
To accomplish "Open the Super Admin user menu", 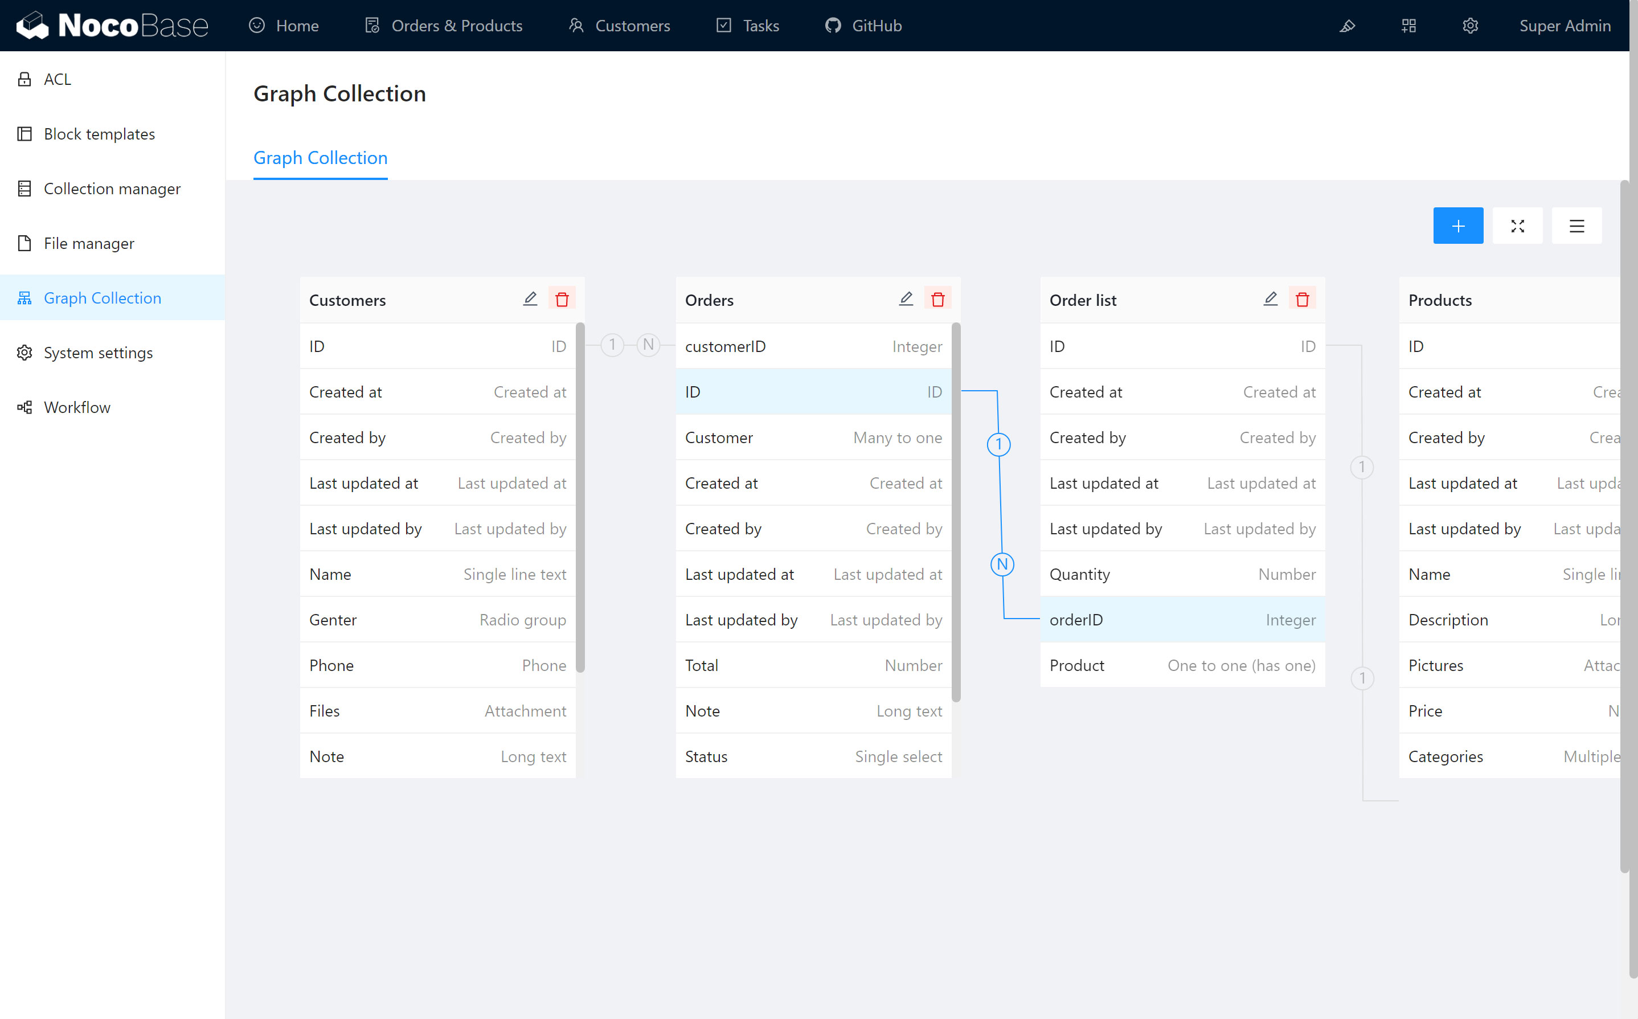I will point(1565,26).
